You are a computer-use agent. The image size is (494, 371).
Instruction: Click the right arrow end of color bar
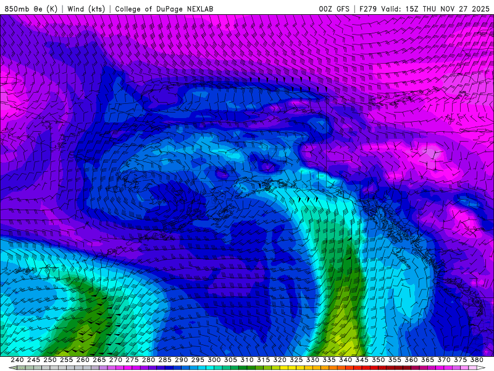point(481,368)
